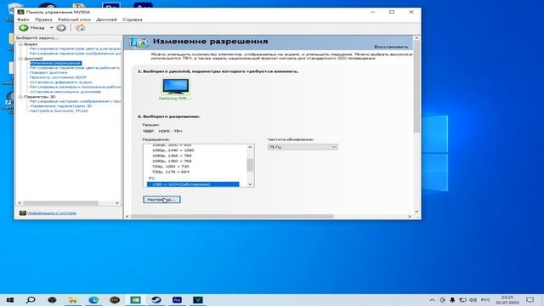Choose 1080p, 1440 × 1080 resolution

click(x=173, y=150)
